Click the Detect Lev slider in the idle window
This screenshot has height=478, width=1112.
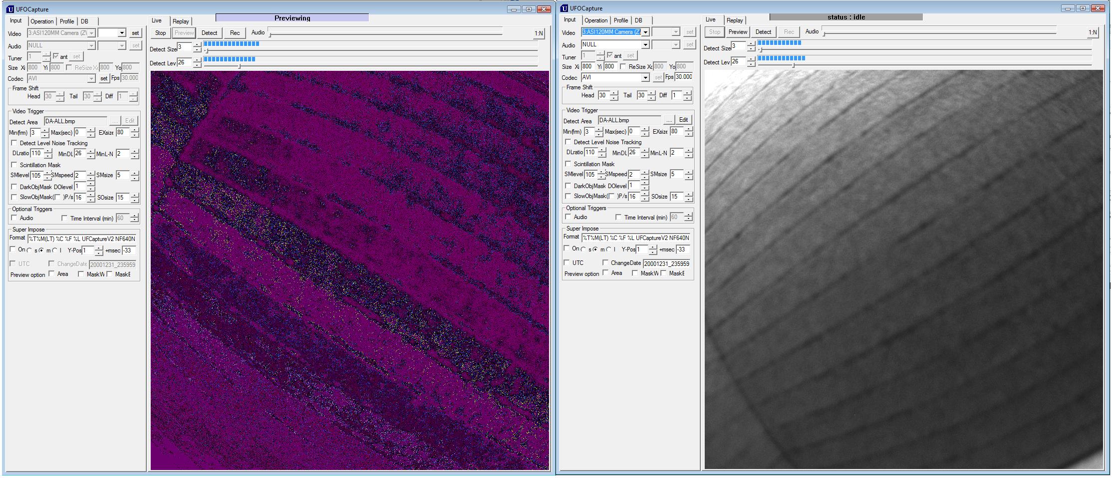pyautogui.click(x=793, y=65)
